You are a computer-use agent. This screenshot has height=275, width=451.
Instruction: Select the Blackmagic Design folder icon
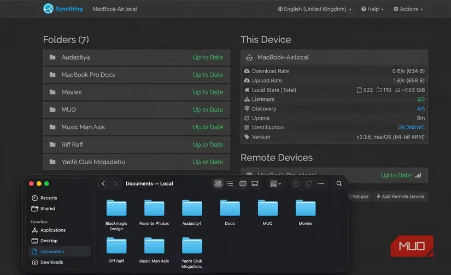click(x=116, y=208)
